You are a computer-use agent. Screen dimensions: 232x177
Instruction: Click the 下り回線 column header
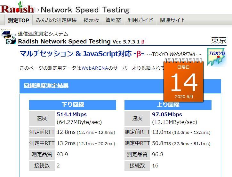pyautogui.click(x=73, y=105)
